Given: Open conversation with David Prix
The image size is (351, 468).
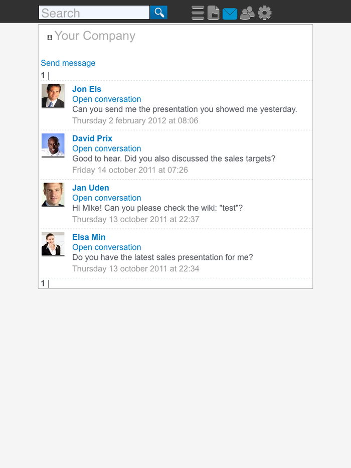Looking at the screenshot, I should point(107,148).
